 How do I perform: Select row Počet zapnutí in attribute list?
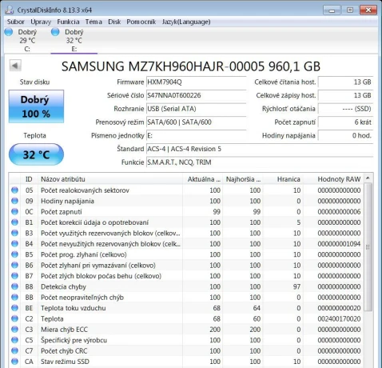(x=186, y=211)
